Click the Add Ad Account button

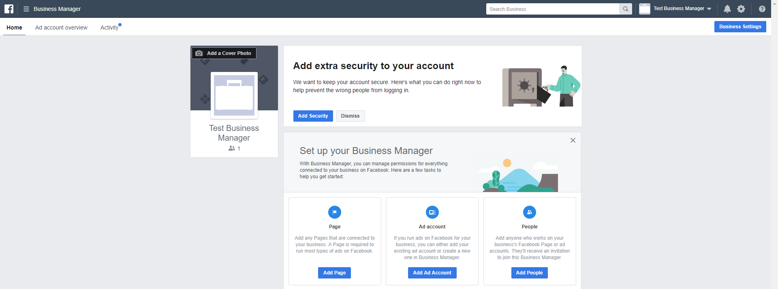tap(432, 273)
